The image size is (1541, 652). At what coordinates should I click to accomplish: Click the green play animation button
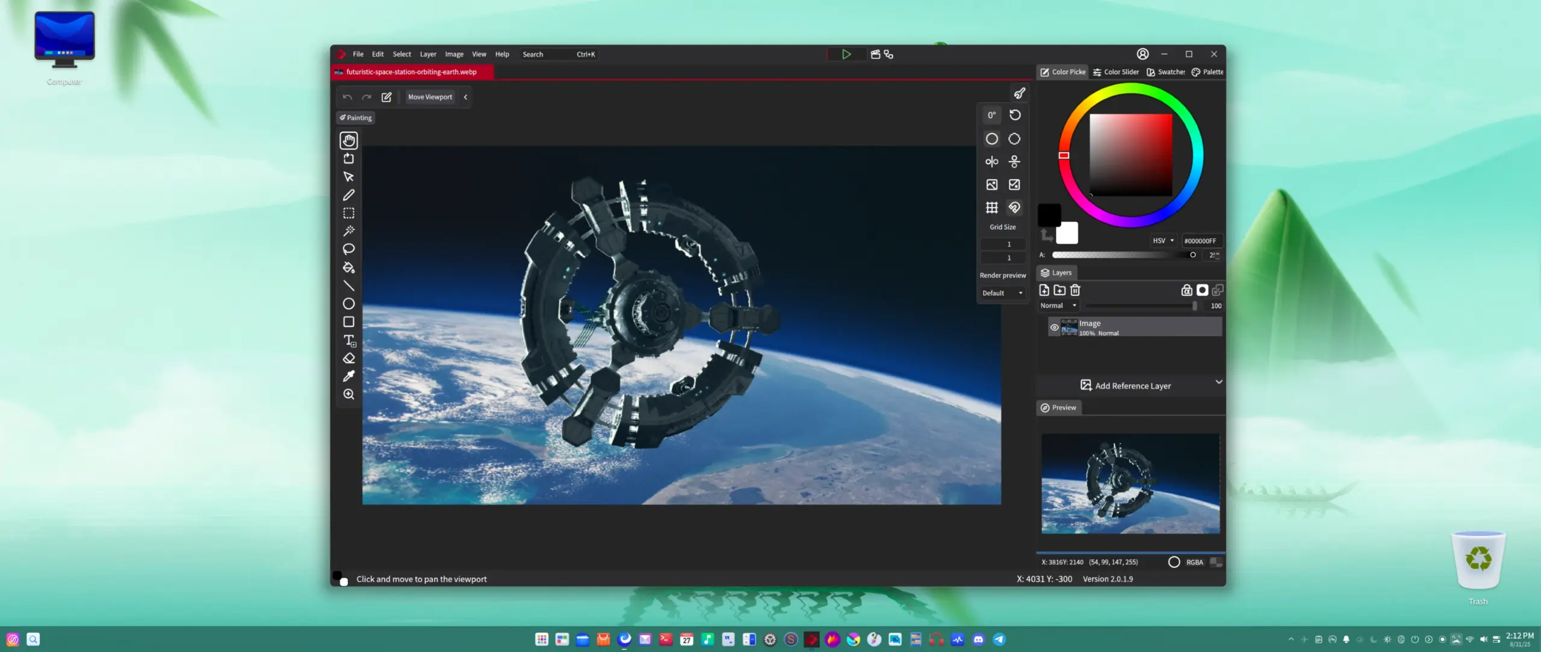click(x=846, y=54)
